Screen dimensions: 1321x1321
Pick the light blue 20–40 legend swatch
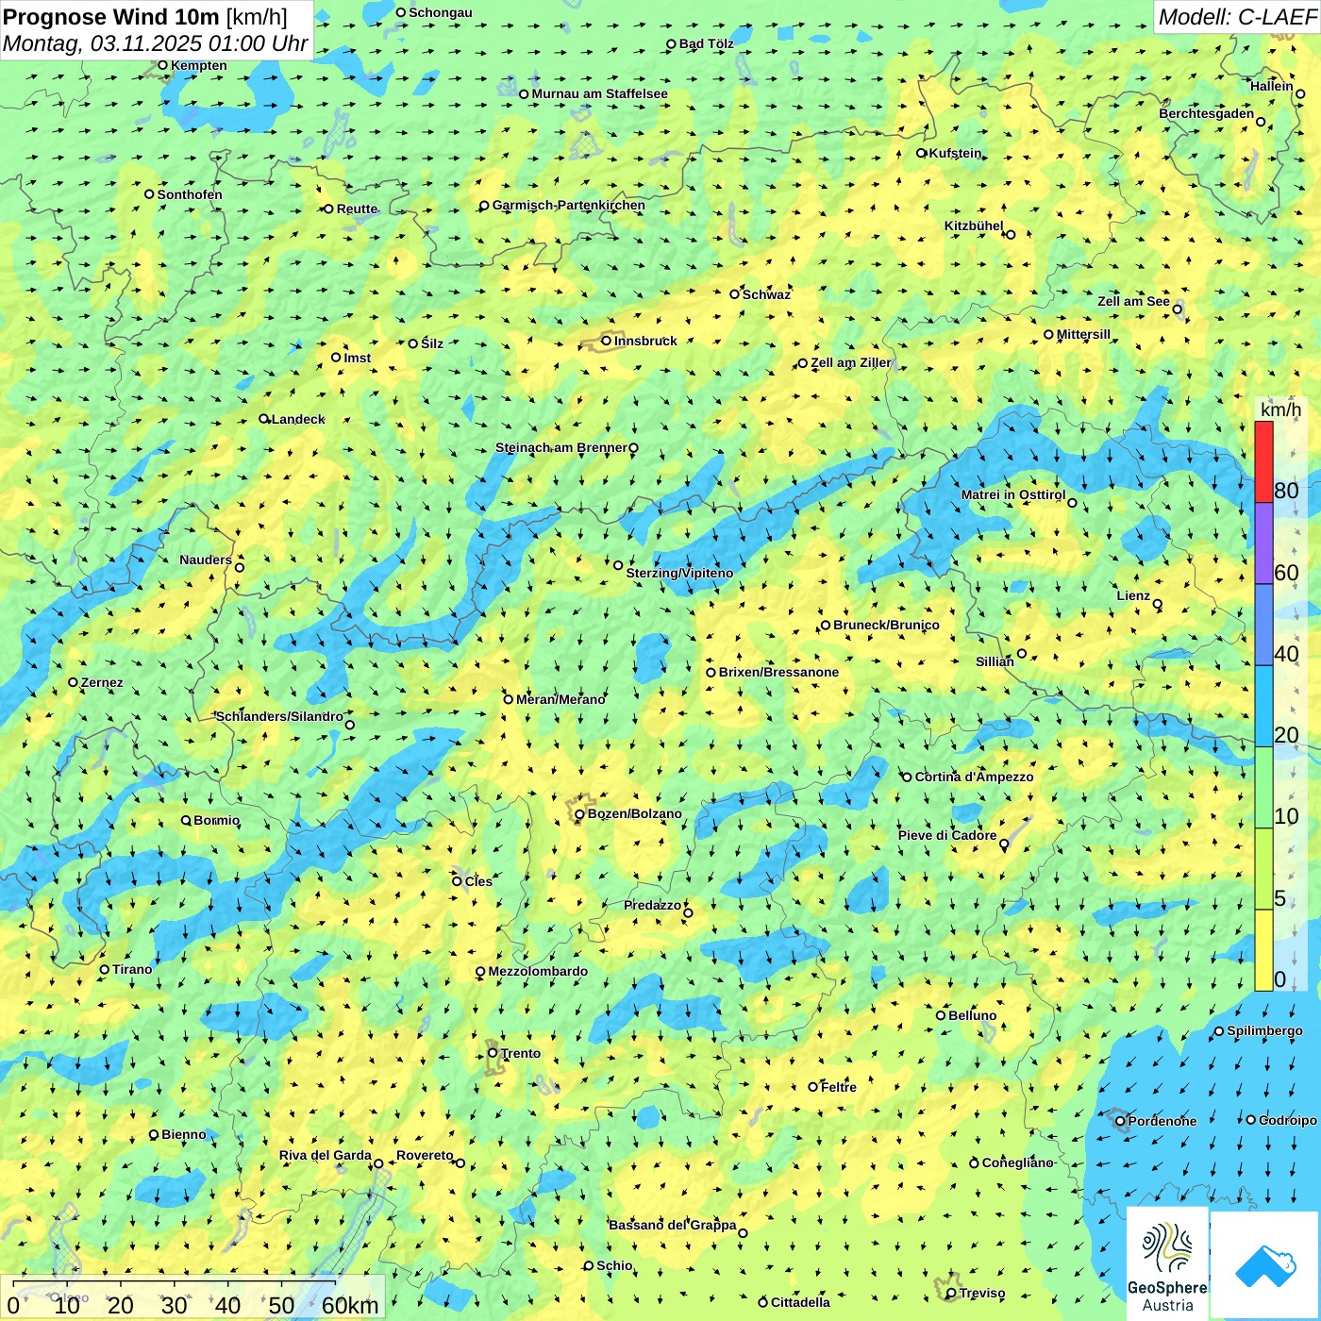pyautogui.click(x=1263, y=707)
